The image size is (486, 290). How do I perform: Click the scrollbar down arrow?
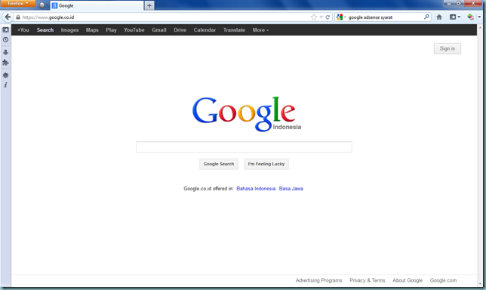[x=481, y=284]
